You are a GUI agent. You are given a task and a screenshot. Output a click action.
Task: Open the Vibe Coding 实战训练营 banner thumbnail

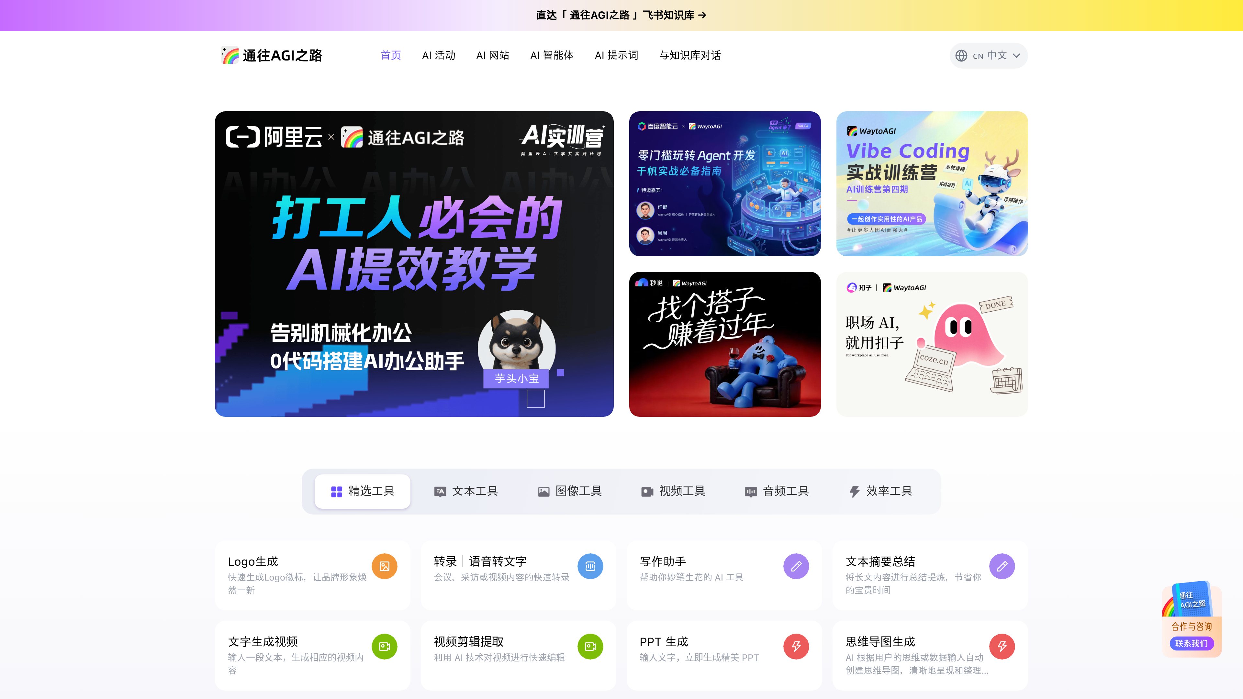coord(932,184)
